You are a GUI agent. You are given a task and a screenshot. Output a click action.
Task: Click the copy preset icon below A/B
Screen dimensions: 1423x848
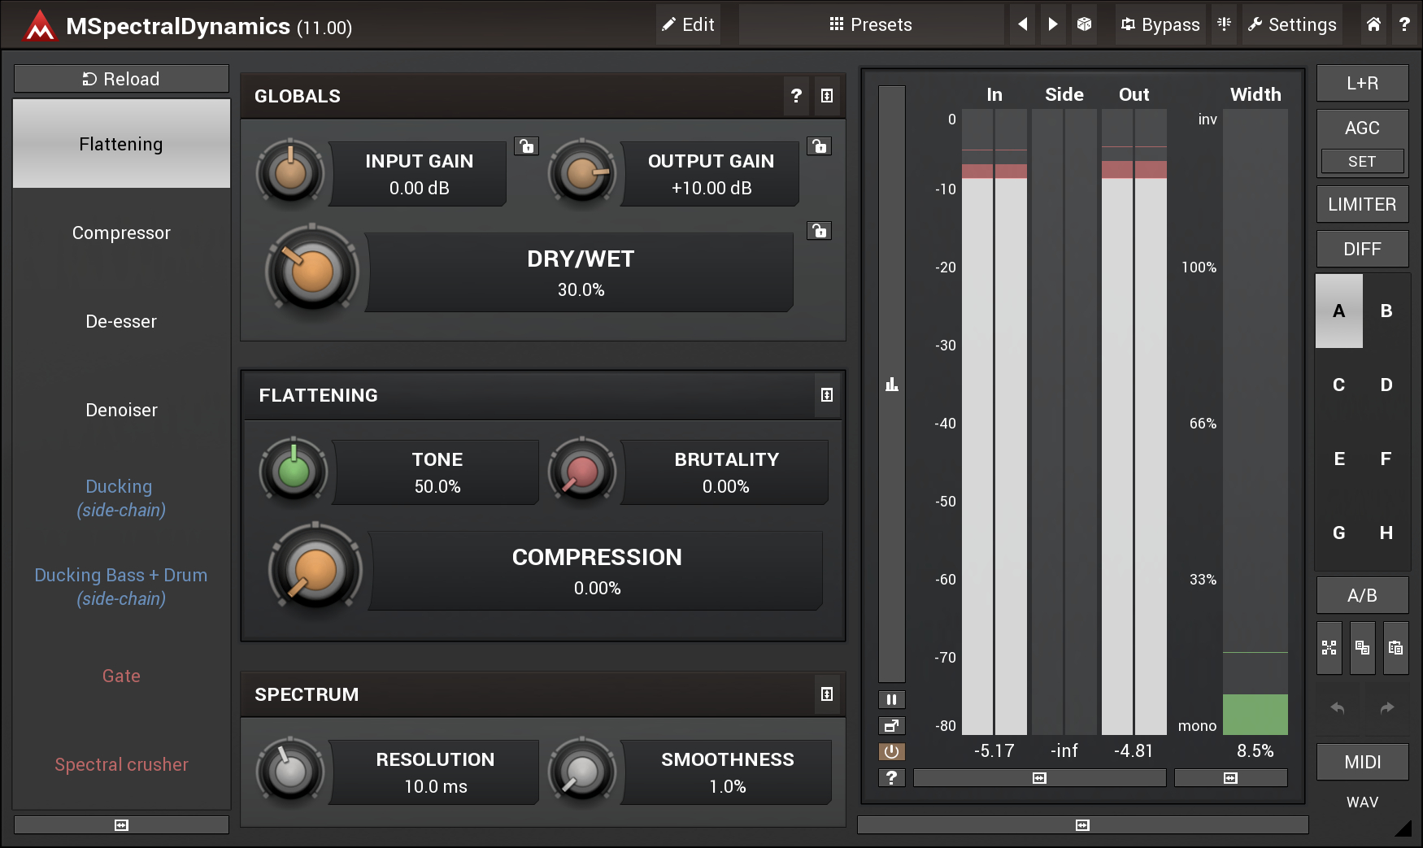(1363, 648)
